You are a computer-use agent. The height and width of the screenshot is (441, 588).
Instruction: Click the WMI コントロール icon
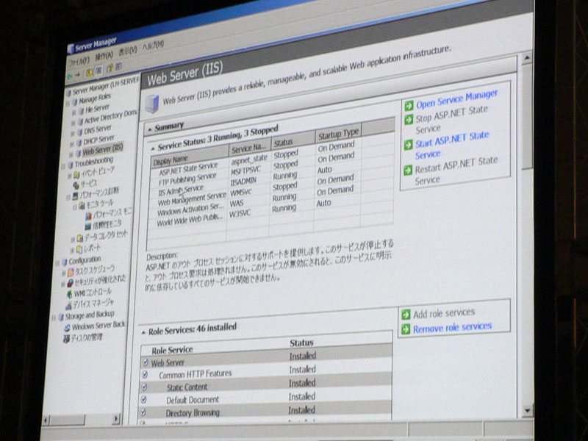pos(70,295)
